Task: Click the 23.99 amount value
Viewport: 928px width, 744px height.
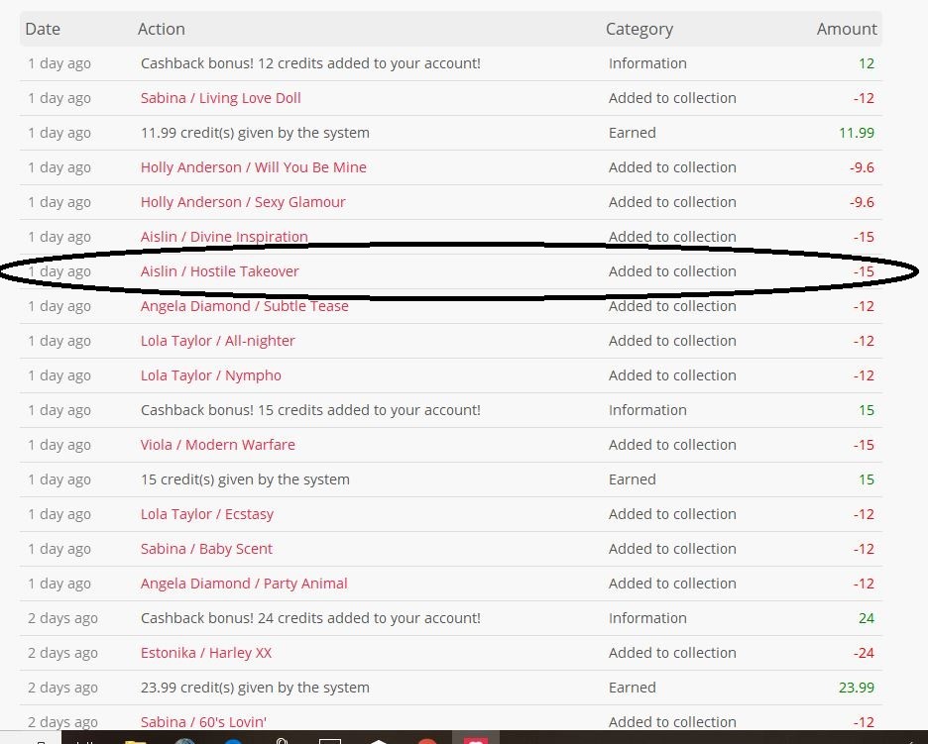Action: [x=857, y=688]
